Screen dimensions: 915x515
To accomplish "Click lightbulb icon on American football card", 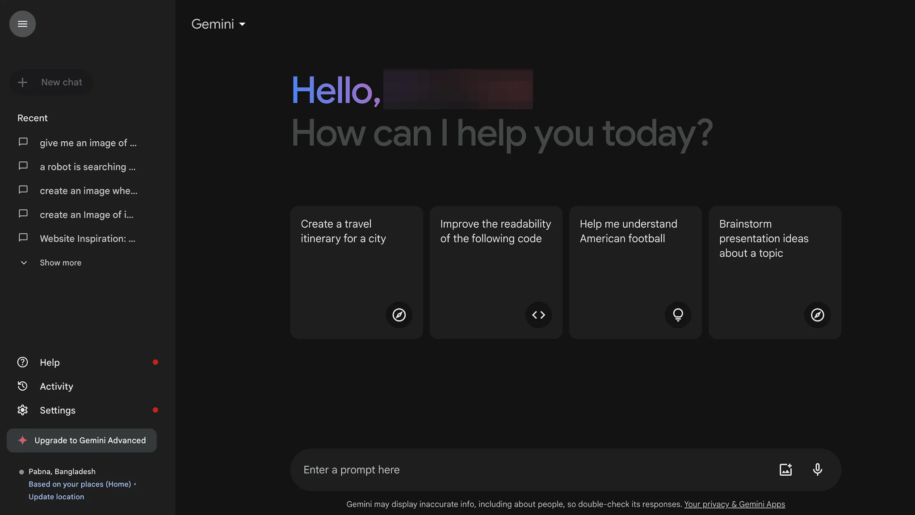I will pos(678,315).
